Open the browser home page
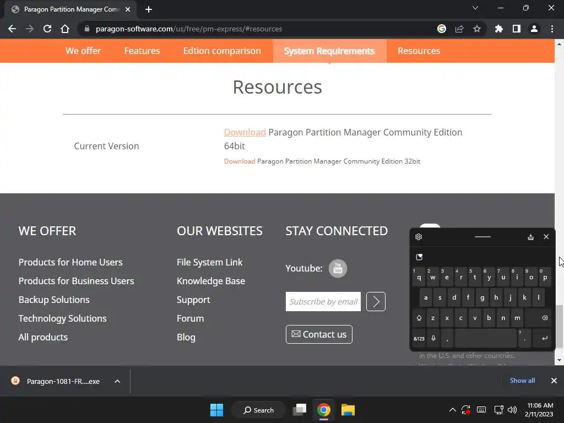 pyautogui.click(x=65, y=29)
